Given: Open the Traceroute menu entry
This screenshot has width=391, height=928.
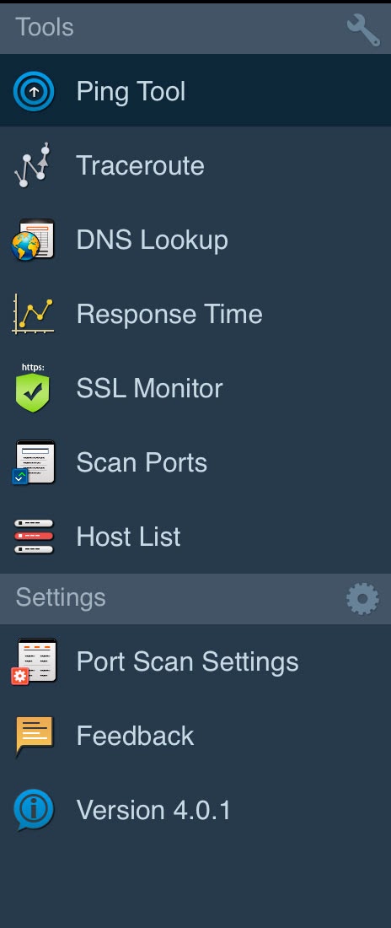Looking at the screenshot, I should [195, 165].
